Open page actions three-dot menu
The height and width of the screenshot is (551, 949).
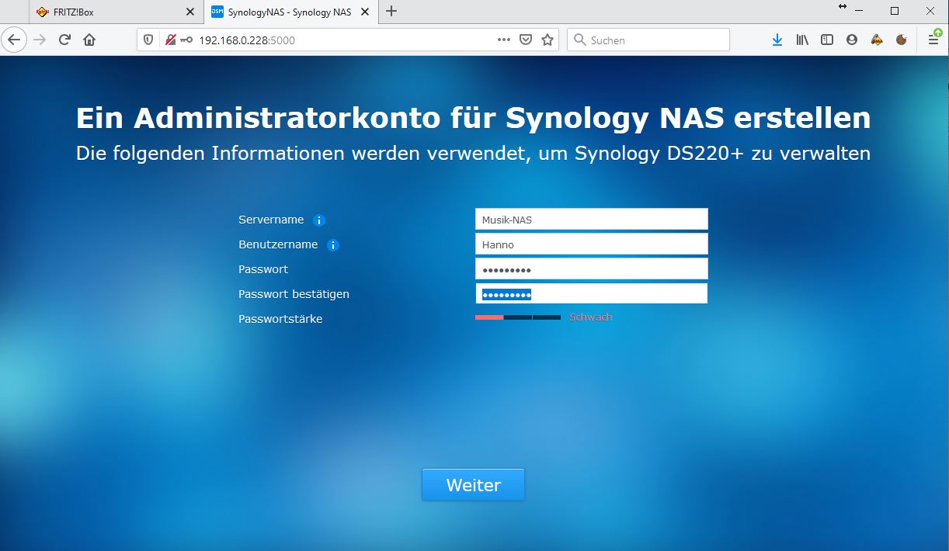coord(504,40)
